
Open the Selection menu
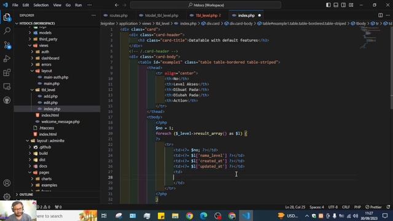[41, 5]
